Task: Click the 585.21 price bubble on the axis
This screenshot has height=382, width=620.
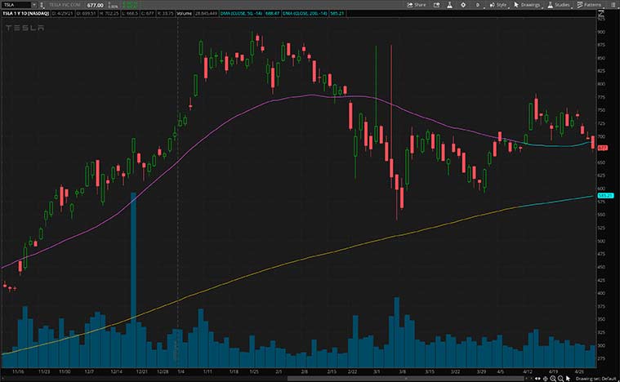Action: point(605,196)
